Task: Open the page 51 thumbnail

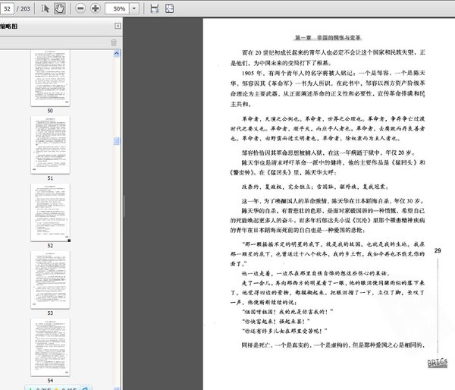Action: 50,145
